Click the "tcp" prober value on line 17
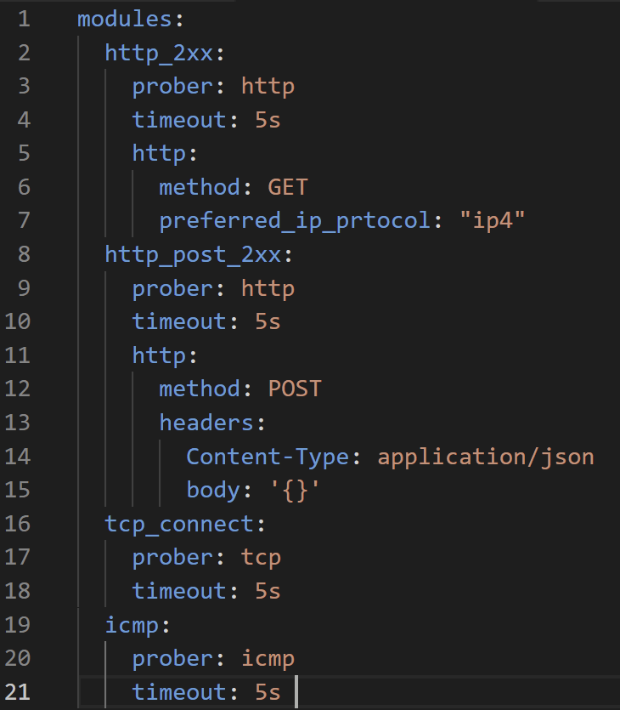 point(261,558)
